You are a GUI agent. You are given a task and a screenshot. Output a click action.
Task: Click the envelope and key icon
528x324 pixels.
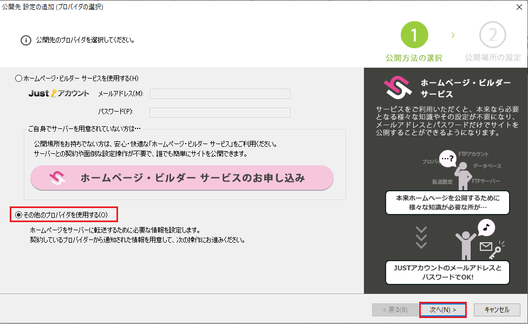click(x=492, y=250)
